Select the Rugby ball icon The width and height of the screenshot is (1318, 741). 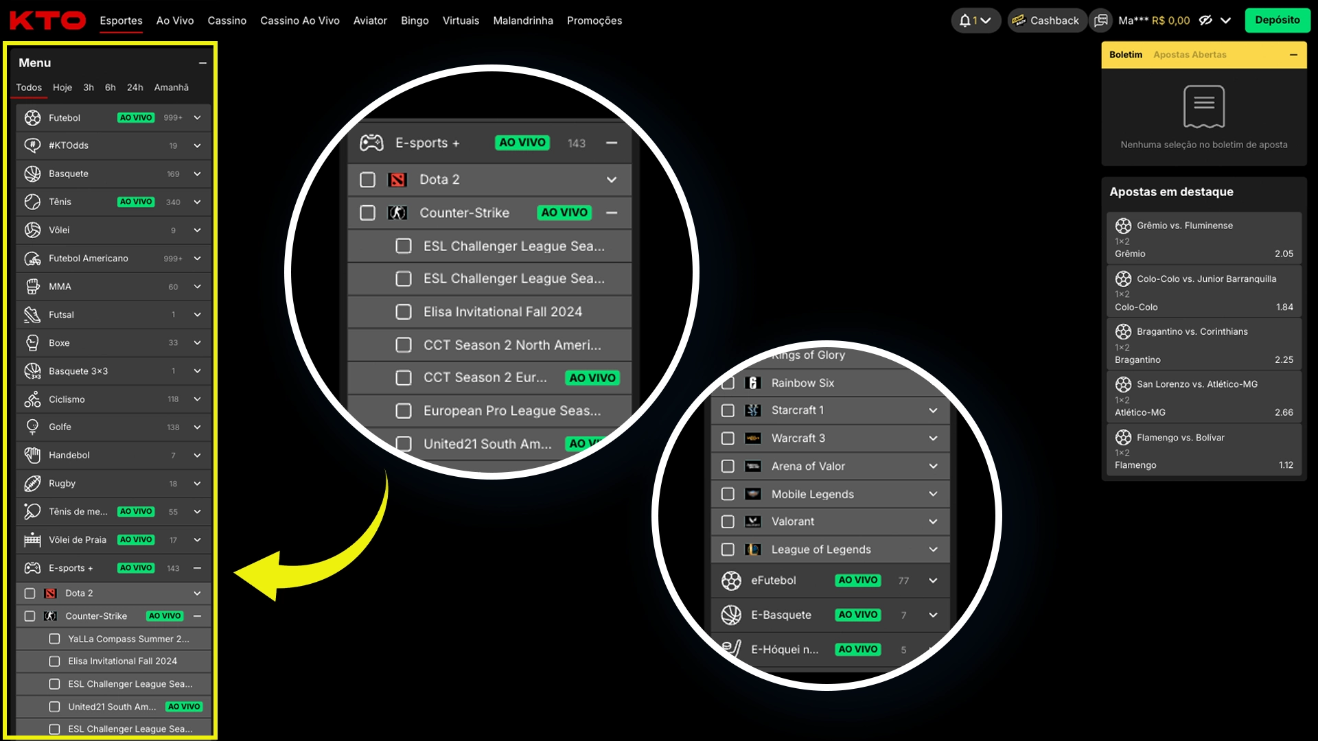point(32,484)
